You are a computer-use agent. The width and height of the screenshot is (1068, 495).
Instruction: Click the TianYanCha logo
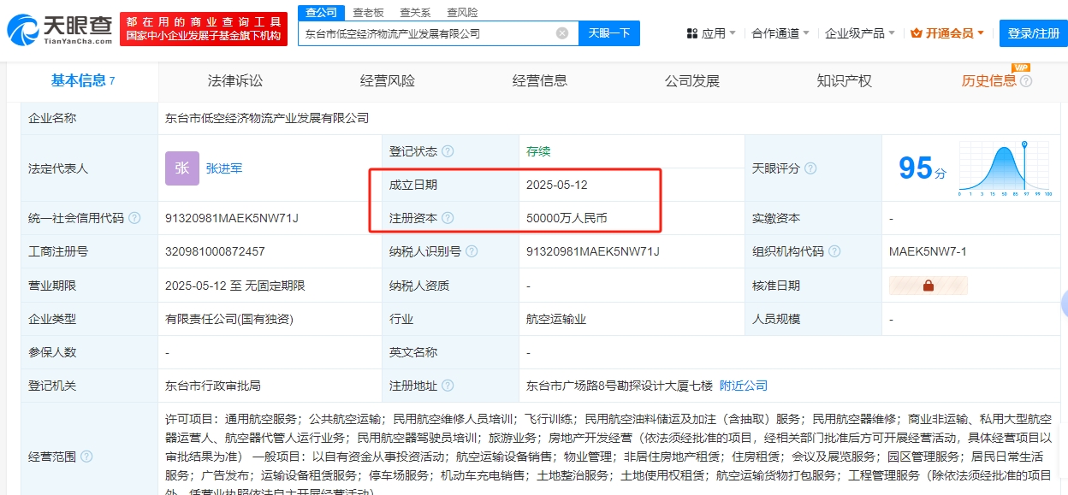(x=60, y=28)
